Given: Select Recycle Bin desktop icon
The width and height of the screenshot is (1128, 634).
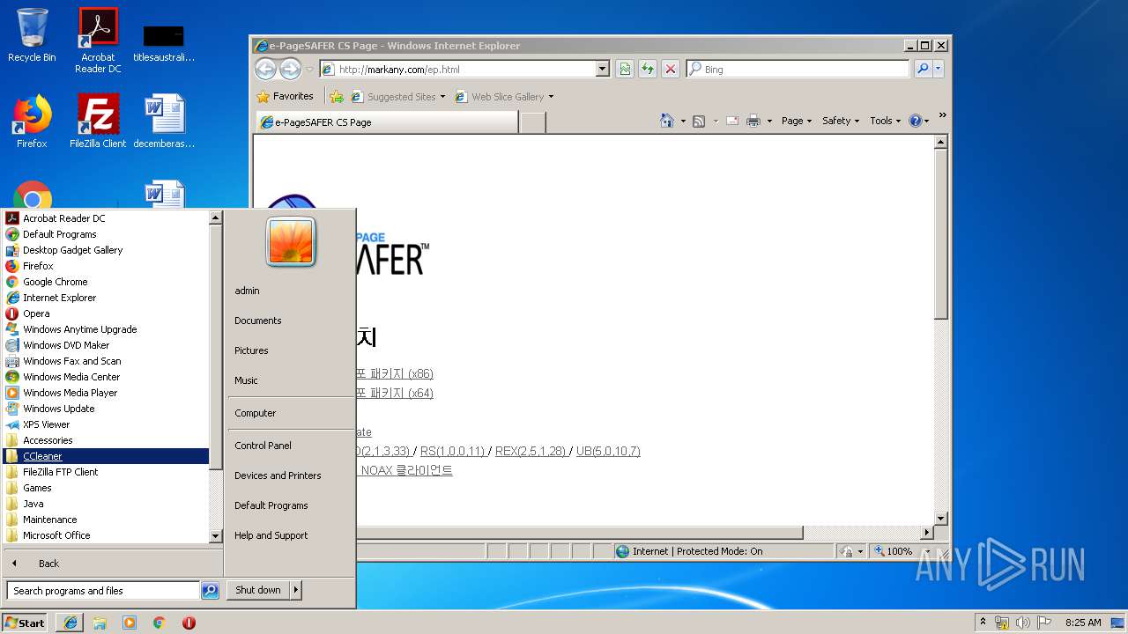Looking at the screenshot, I should pos(32,35).
